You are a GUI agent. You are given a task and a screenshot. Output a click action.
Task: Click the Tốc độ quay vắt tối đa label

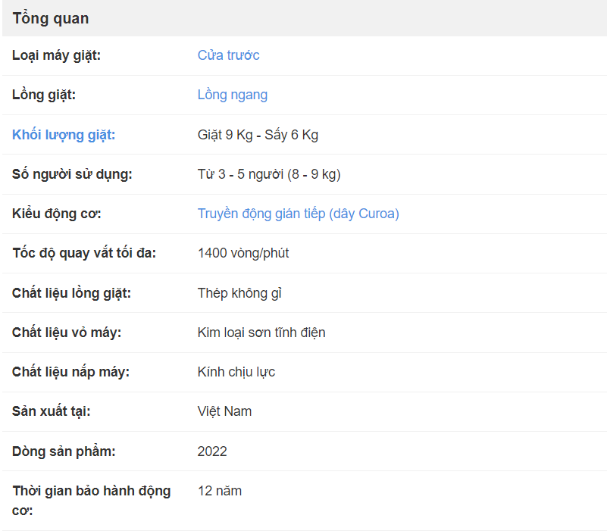point(84,253)
